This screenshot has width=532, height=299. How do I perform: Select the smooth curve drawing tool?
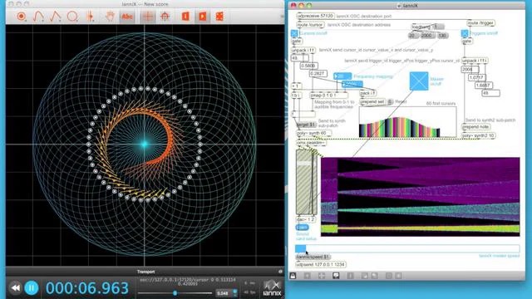(38, 17)
